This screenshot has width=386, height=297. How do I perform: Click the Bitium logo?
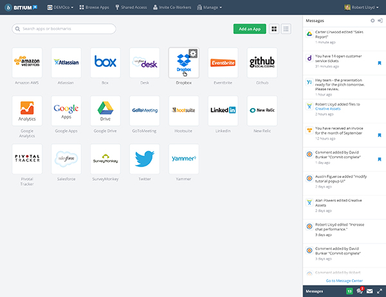click(x=21, y=7)
